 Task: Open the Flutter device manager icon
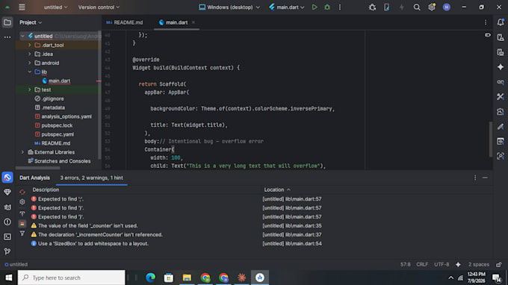point(386,7)
